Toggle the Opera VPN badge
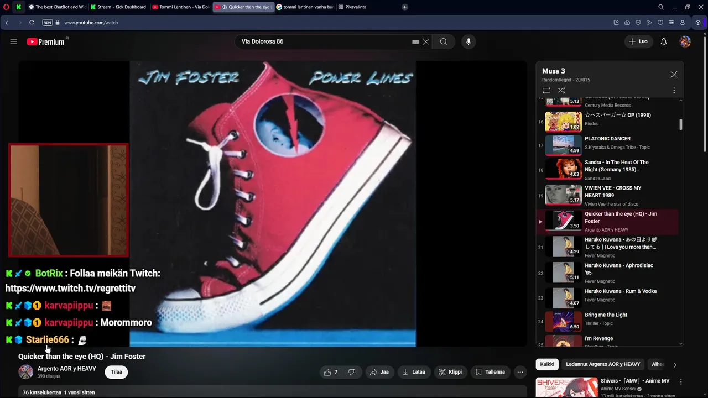The height and width of the screenshot is (398, 708). 47,23
